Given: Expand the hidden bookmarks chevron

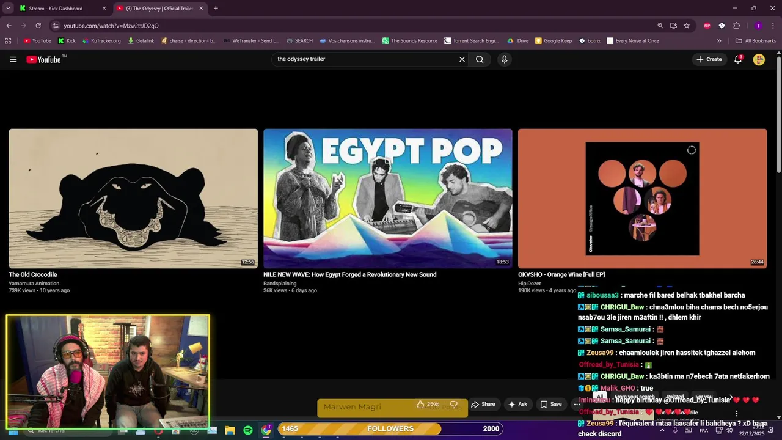Looking at the screenshot, I should [719, 41].
